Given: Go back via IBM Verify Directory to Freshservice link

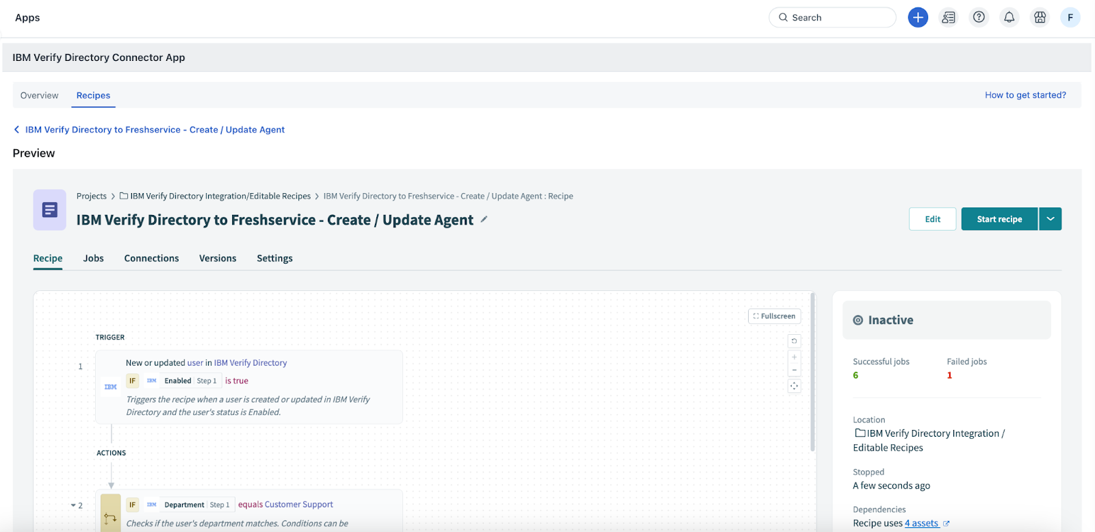Looking at the screenshot, I should pos(155,129).
